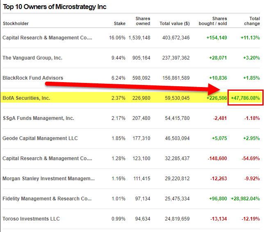Viewport: 264px width, 232px height.
Task: Click the Stockholder column header
Action: 16,23
